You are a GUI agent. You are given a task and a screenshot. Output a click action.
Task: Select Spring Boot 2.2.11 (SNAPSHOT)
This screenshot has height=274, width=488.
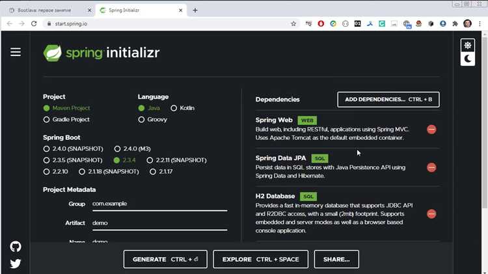150,160
